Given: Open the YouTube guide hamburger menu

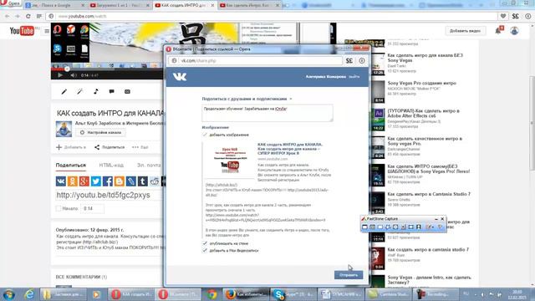Looking at the screenshot, I should [47, 31].
